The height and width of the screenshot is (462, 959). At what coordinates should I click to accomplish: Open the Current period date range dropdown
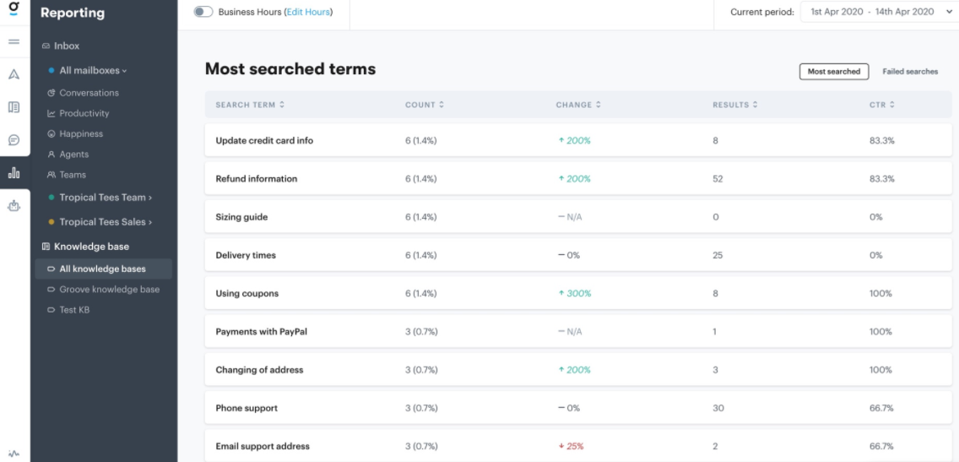point(879,12)
